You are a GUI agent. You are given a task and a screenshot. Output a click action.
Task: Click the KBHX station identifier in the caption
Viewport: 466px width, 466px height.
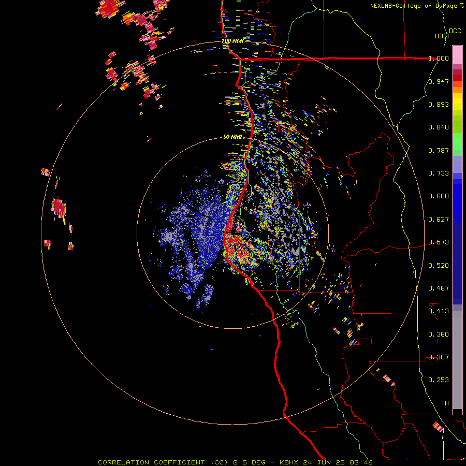pos(290,462)
